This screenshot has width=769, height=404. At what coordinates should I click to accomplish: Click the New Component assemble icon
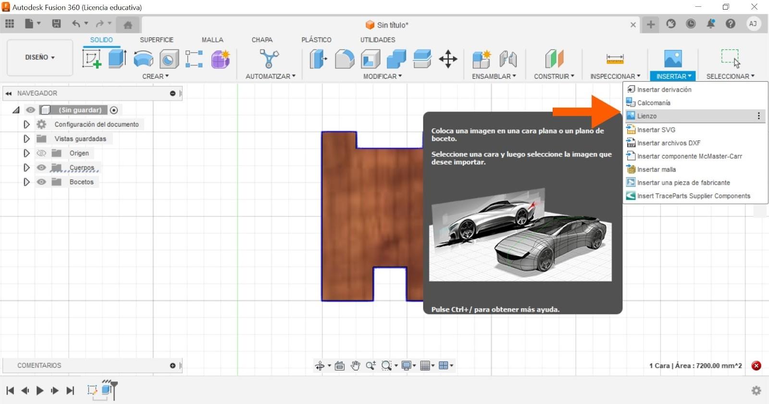pos(481,59)
